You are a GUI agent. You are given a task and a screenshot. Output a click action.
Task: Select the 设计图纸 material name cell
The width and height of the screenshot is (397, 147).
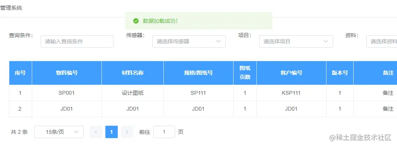[x=133, y=93]
